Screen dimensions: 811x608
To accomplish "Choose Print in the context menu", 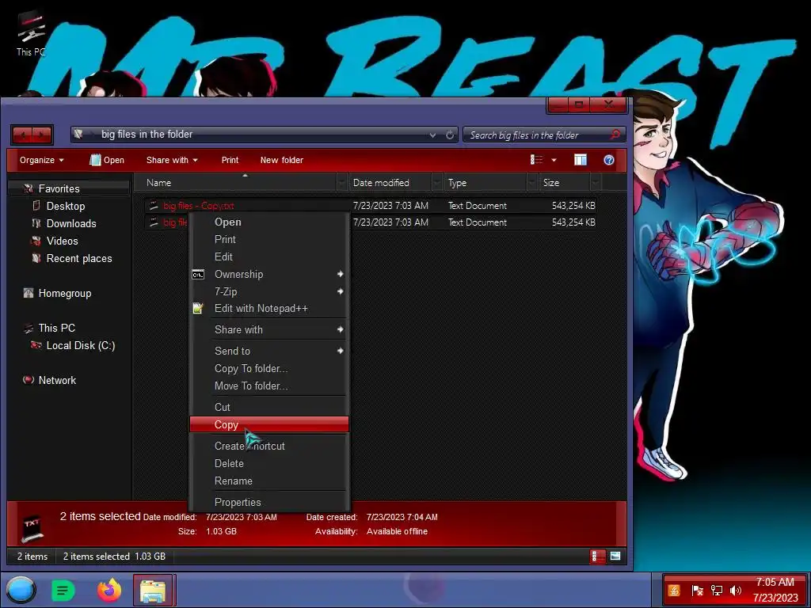I will (x=269, y=239).
